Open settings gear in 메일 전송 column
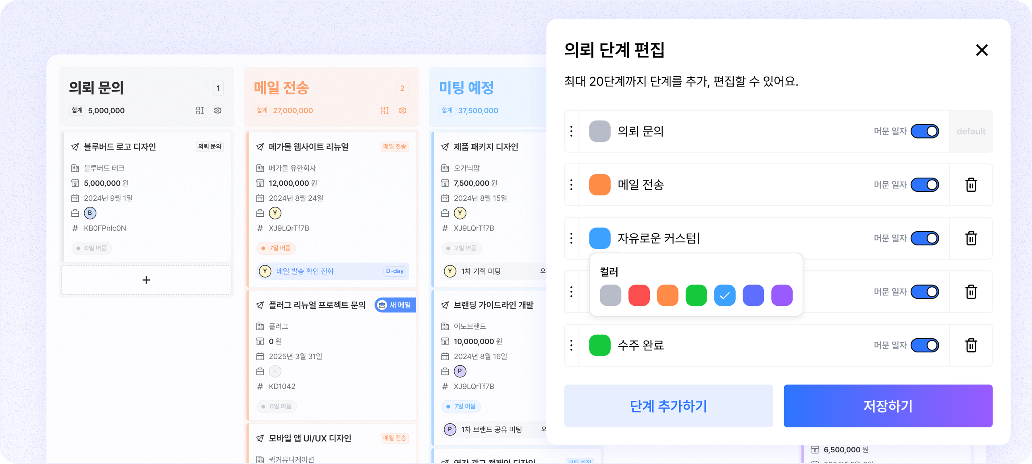The width and height of the screenshot is (1032, 464). coord(402,110)
